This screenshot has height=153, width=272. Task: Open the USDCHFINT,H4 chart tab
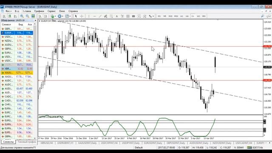[109, 143]
